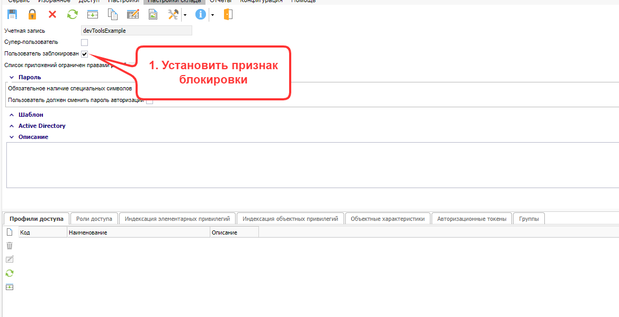Toggle Пользователь должен сменить пароль checkbox
Screen dimensions: 619x317
point(149,100)
